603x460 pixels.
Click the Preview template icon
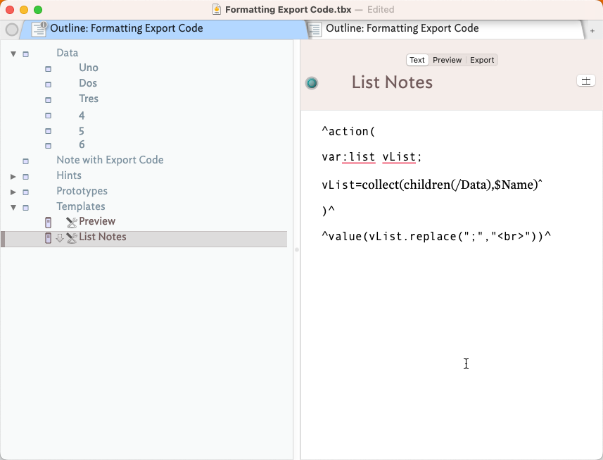tap(48, 222)
